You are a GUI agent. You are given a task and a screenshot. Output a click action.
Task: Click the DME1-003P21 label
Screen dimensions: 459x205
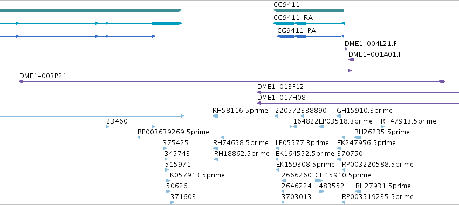pos(43,76)
